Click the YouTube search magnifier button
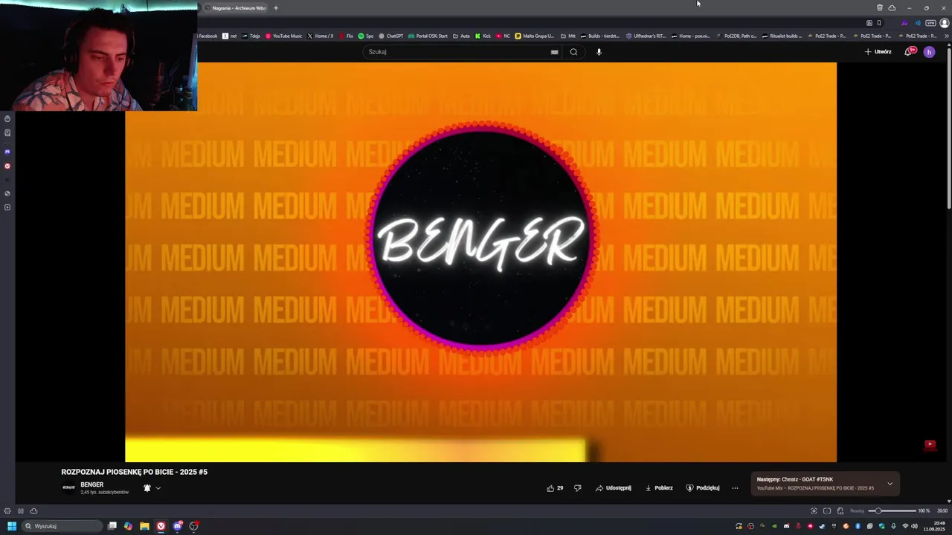 pos(573,52)
